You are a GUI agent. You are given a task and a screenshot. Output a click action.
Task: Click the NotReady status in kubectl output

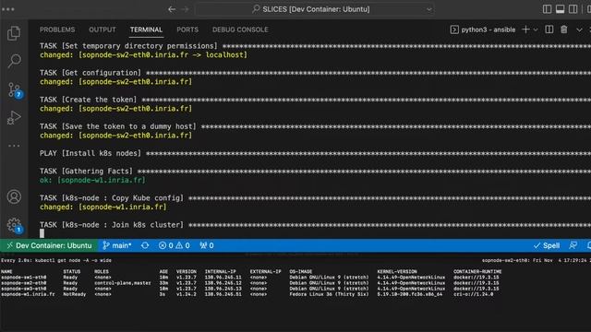[x=74, y=294]
